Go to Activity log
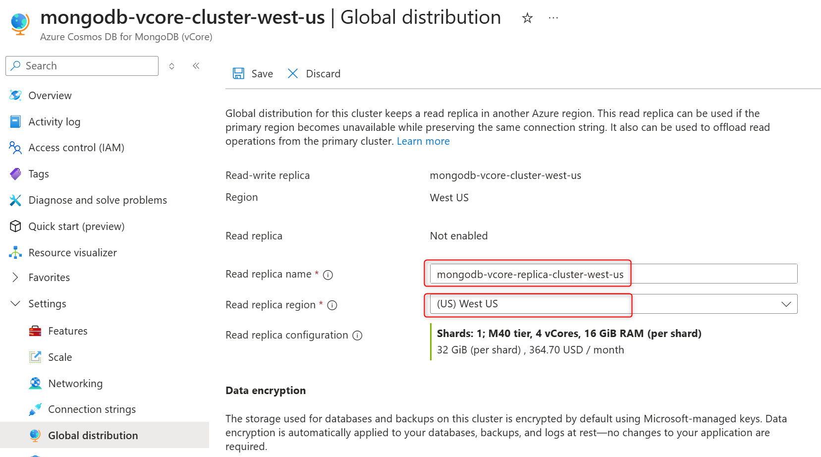 coord(55,122)
